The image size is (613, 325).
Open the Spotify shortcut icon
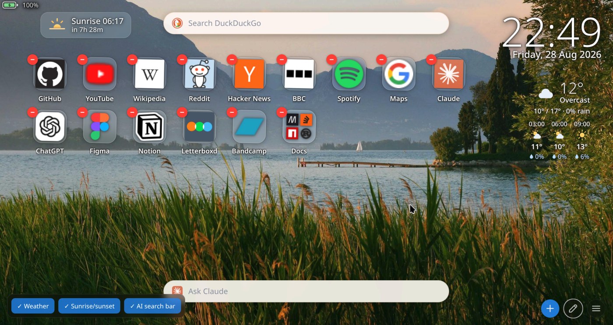[x=349, y=74]
